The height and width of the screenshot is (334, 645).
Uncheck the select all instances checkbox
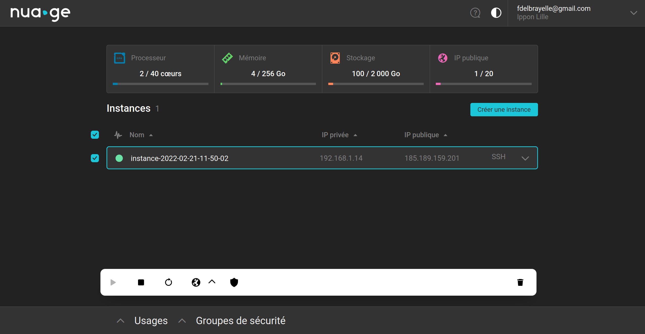[x=95, y=135]
